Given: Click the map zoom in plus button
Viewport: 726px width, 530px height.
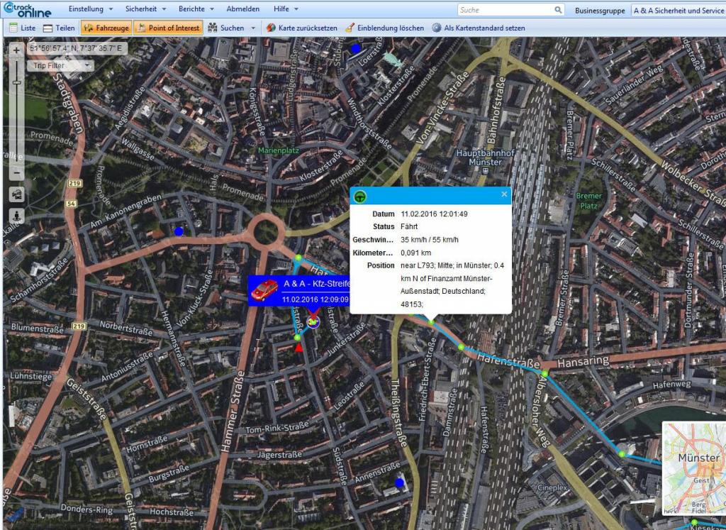Looking at the screenshot, I should pos(17,50).
